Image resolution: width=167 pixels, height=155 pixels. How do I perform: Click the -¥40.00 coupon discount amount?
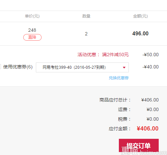150,67
